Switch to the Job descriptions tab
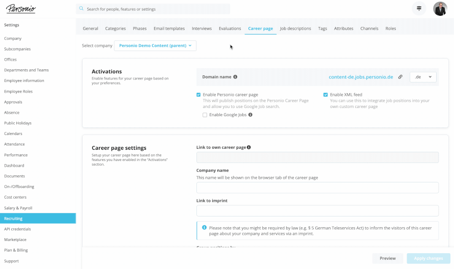 (x=295, y=29)
